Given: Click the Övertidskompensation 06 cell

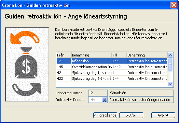Looking at the screenshot, I should tap(92, 67).
